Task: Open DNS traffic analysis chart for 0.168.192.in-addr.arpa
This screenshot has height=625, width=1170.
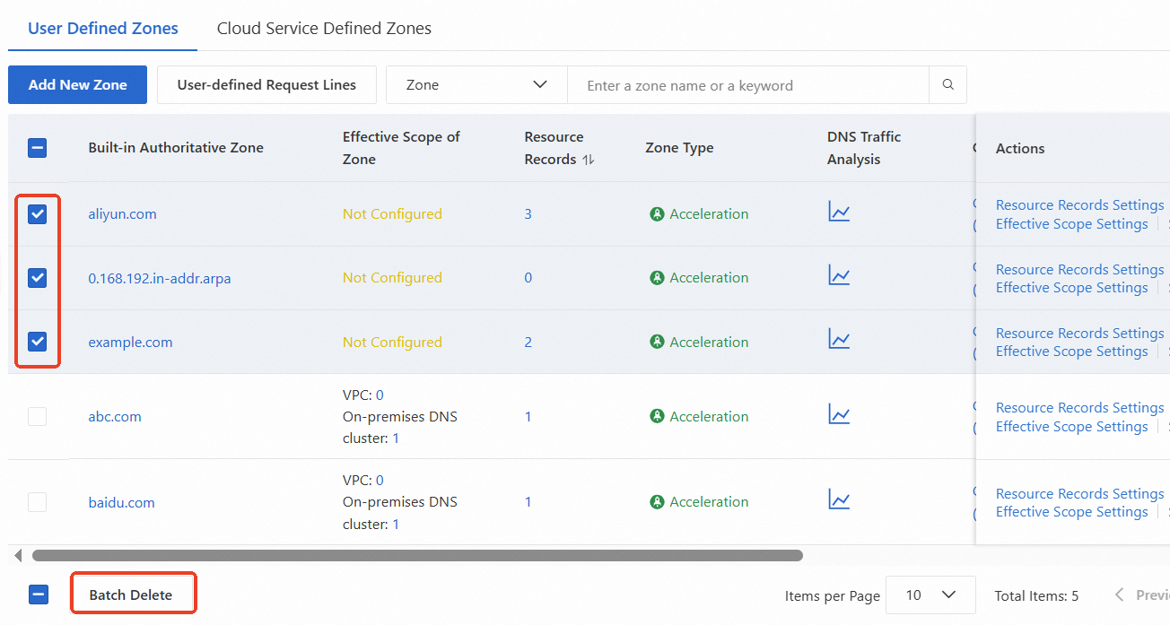Action: click(839, 277)
